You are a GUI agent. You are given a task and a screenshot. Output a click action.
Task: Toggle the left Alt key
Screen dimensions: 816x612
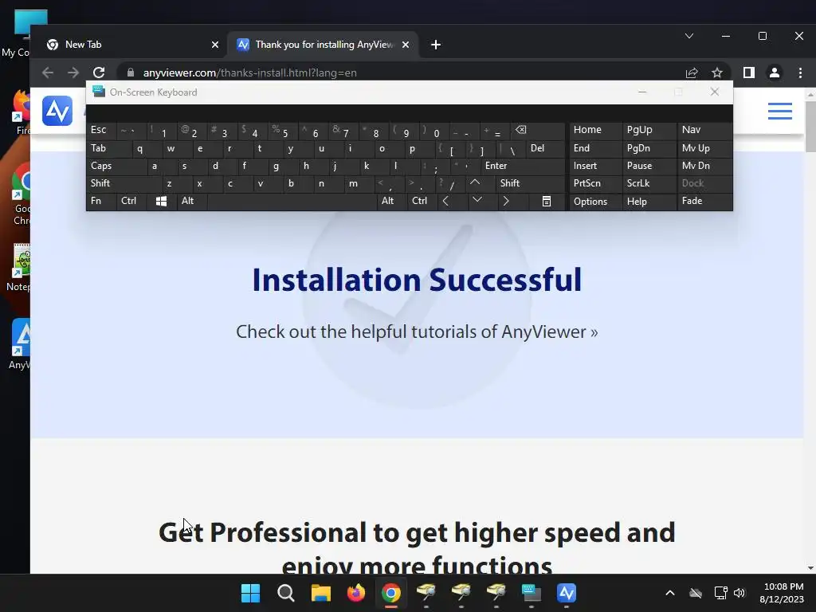click(x=192, y=201)
